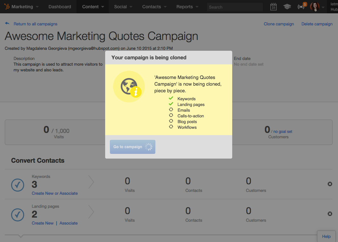Open the calendar icon in top bar
Viewport: 338px width, 242px height.
coord(273,7)
